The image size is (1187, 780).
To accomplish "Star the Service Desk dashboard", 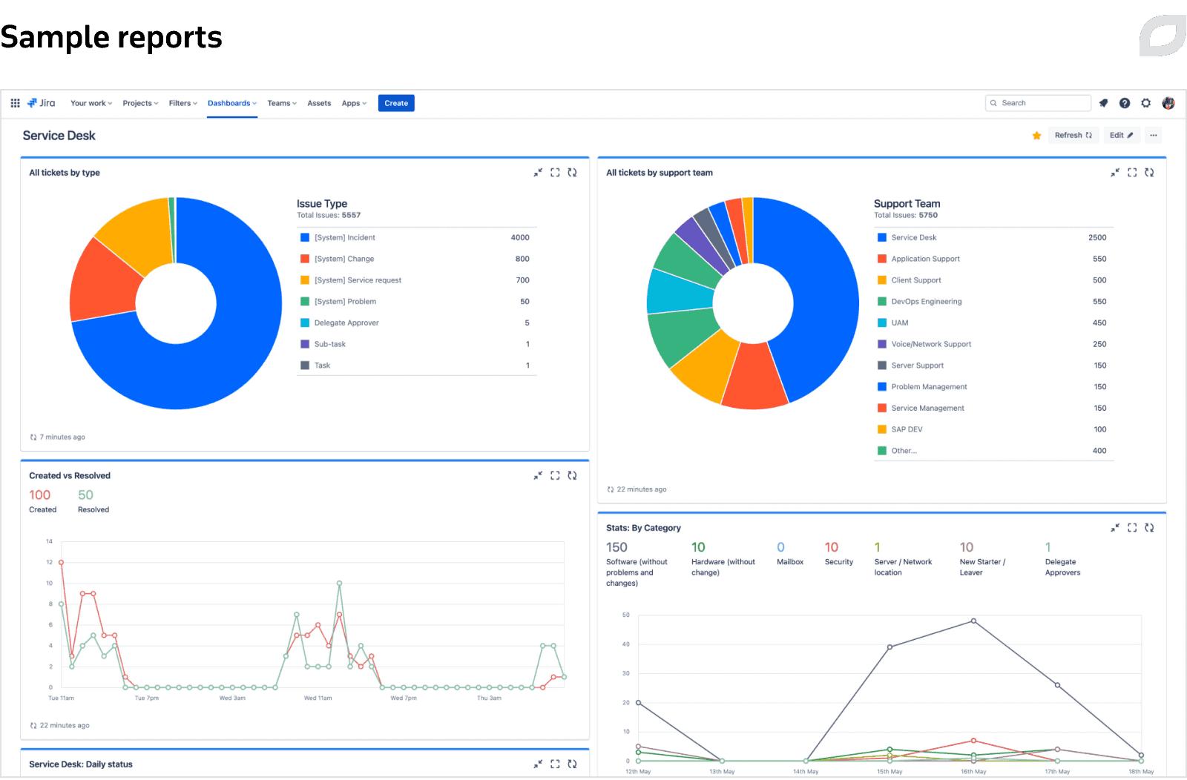I will pyautogui.click(x=1036, y=136).
